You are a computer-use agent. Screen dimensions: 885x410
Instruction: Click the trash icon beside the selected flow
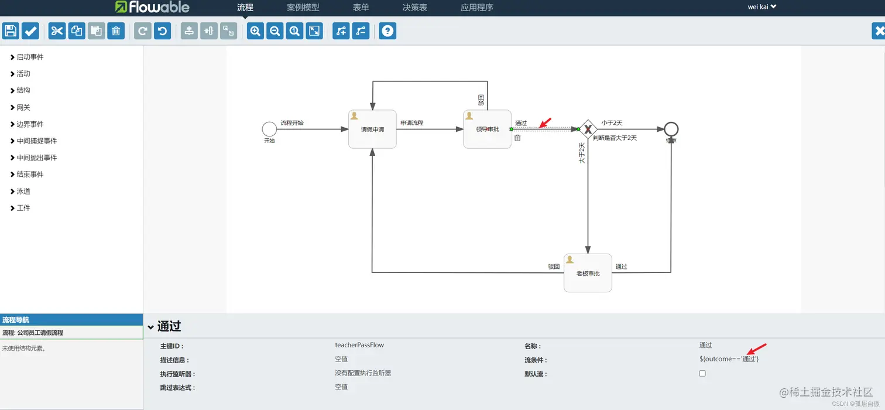(517, 138)
